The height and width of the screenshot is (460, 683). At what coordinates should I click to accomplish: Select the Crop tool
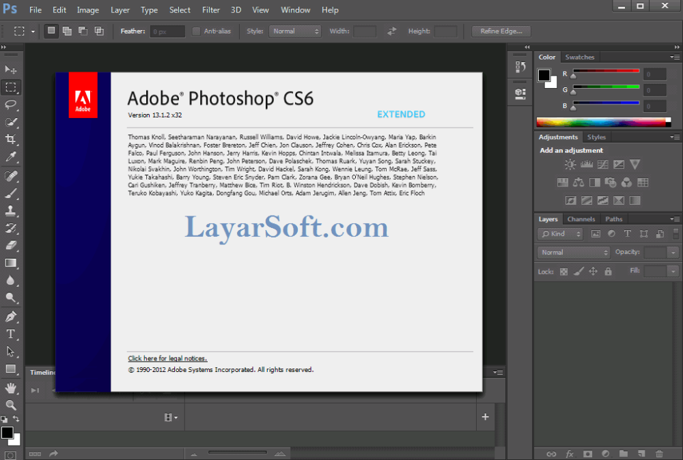coord(11,139)
